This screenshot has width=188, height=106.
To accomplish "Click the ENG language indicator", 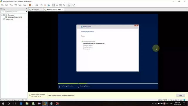I will [x=171, y=103].
